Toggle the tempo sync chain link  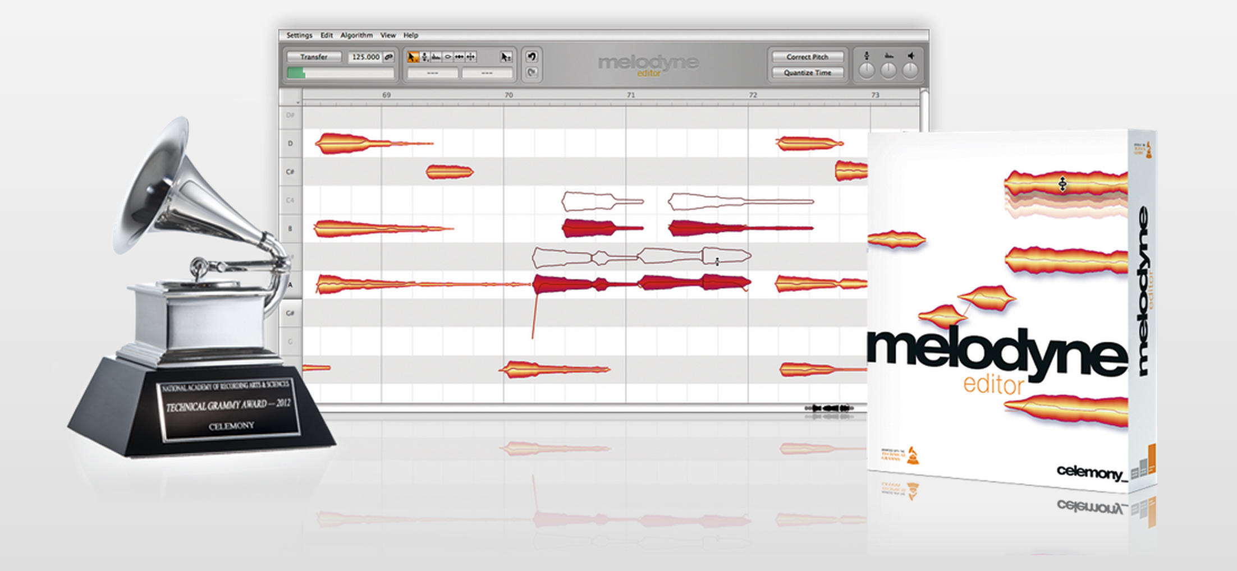(x=388, y=57)
